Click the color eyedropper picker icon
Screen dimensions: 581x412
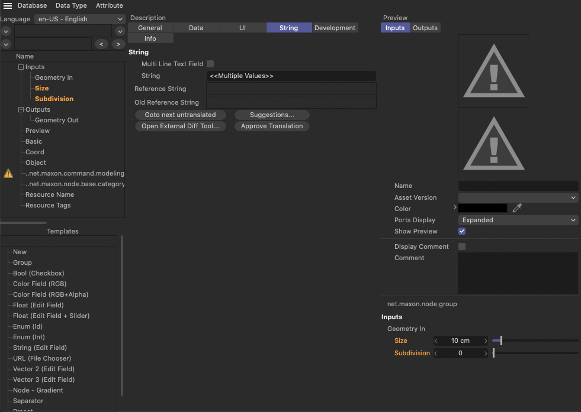(x=517, y=208)
